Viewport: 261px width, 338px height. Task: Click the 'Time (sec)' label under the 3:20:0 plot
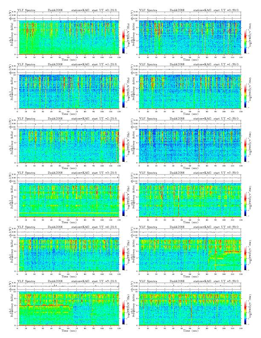69,222
